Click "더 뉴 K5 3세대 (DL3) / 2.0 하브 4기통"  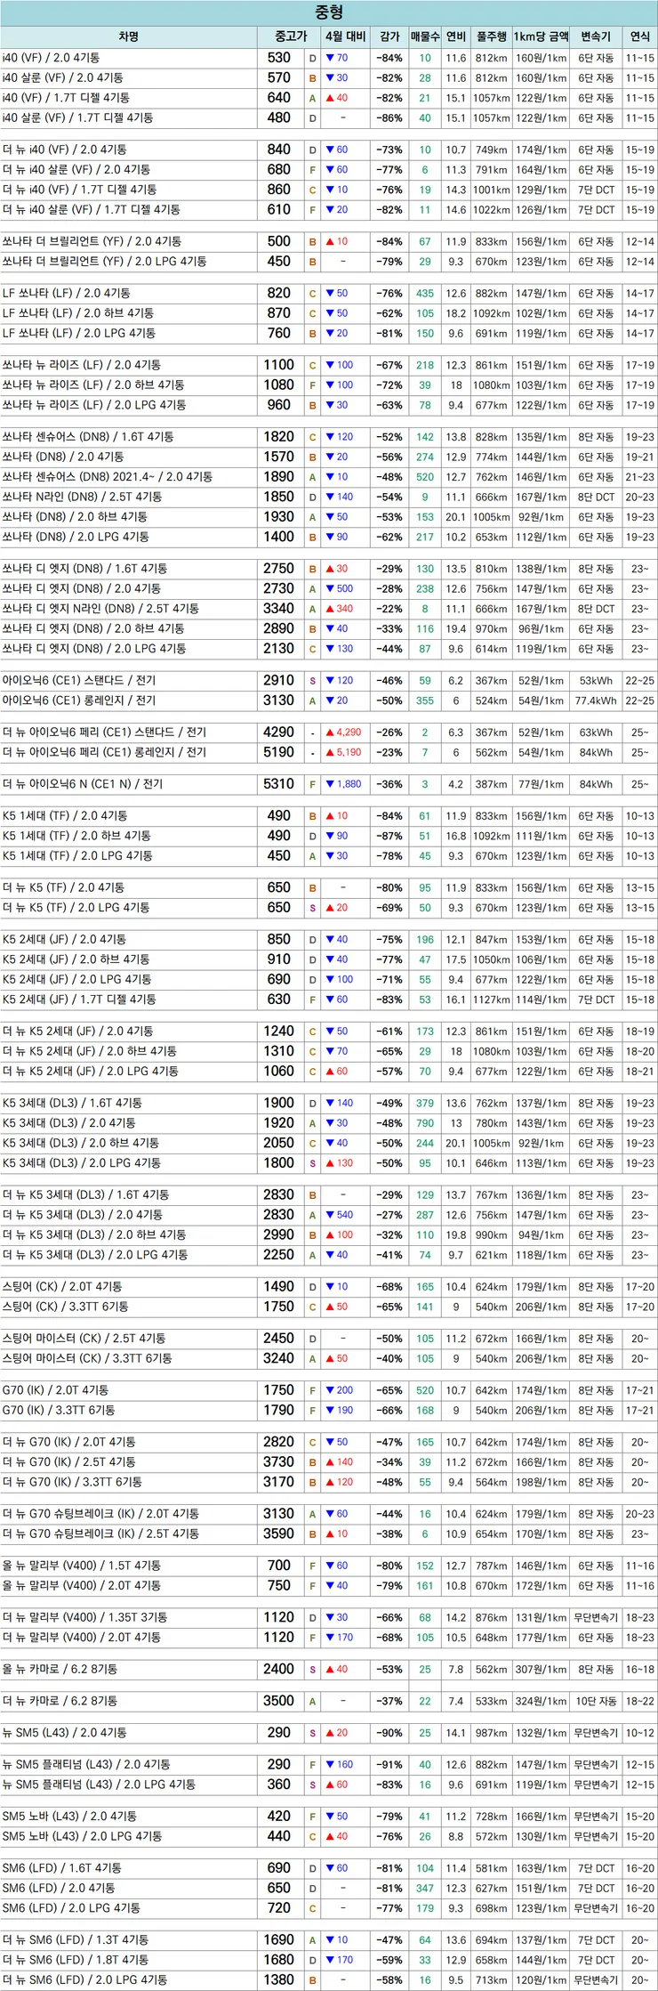(93, 1234)
